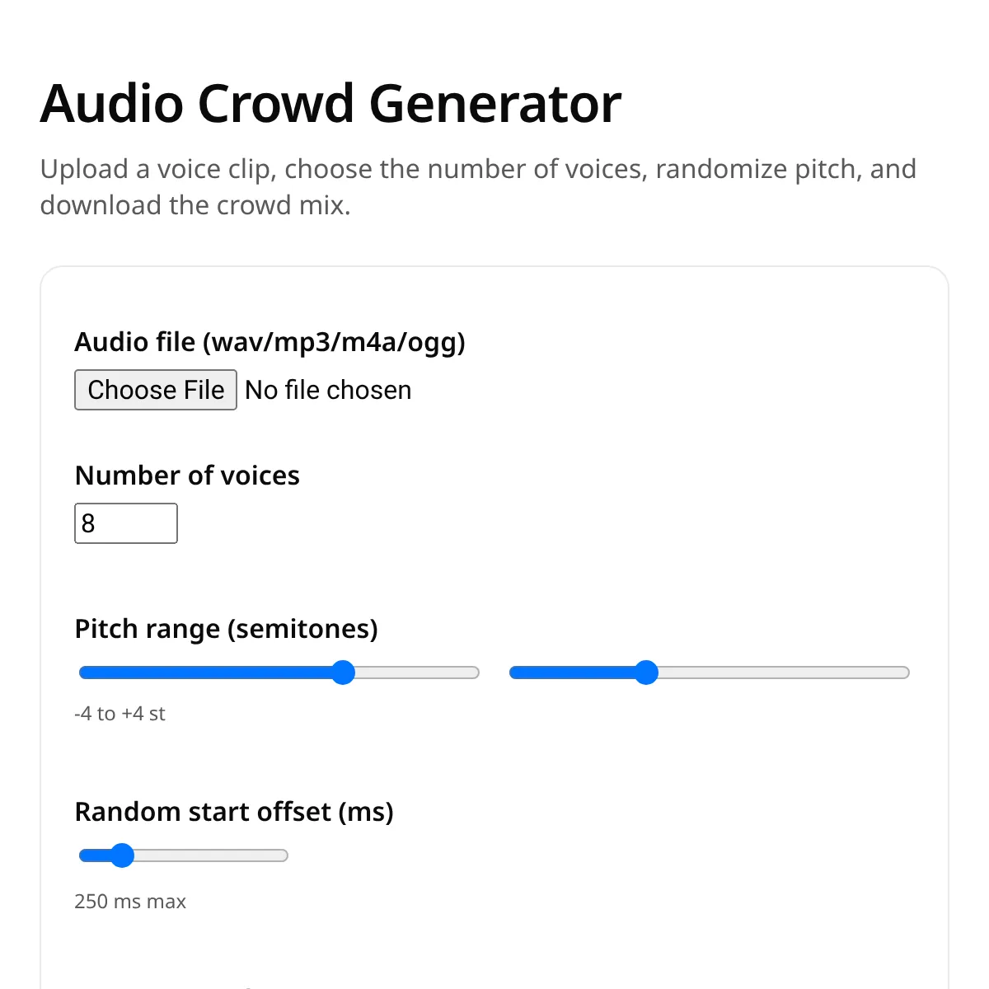Click the Random start offset slider thumb
989x989 pixels.
click(x=122, y=855)
